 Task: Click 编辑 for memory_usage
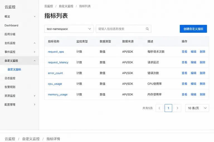pyautogui.click(x=193, y=95)
